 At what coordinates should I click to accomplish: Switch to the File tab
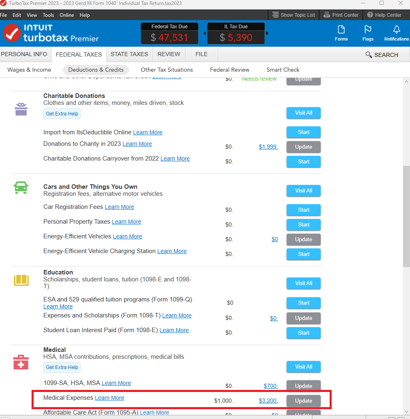[x=201, y=54]
